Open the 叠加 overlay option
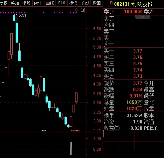The image size is (164, 158). [15, 3]
